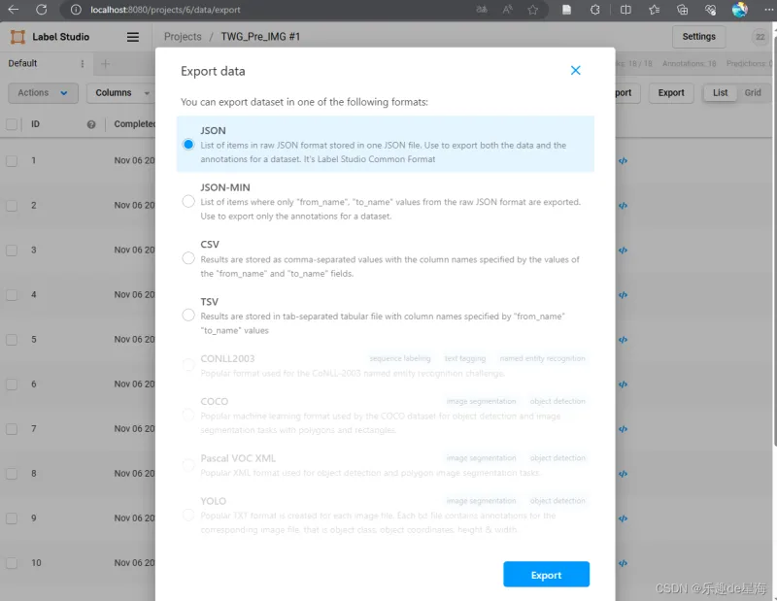This screenshot has height=601, width=777.
Task: Expand the Actions dropdown
Action: 43,93
